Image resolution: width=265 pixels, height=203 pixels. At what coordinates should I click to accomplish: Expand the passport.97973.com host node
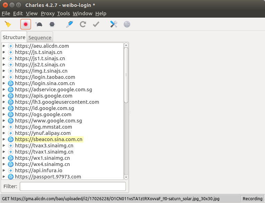(4, 177)
